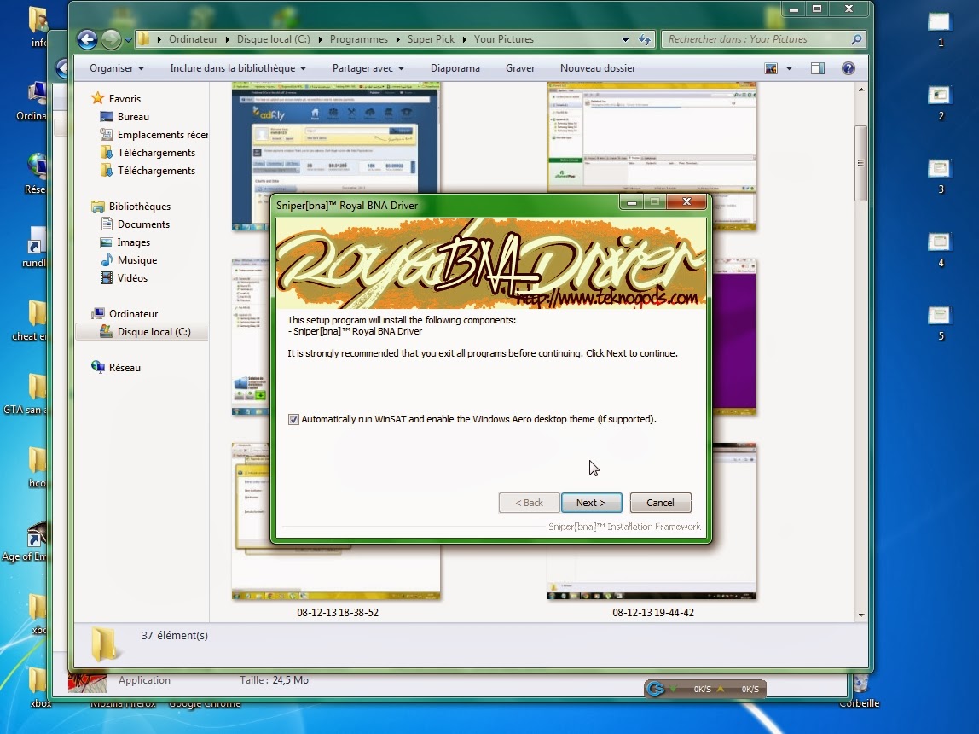The image size is (979, 734).
Task: Click the teknogods.com URL in the banner
Action: (x=607, y=299)
